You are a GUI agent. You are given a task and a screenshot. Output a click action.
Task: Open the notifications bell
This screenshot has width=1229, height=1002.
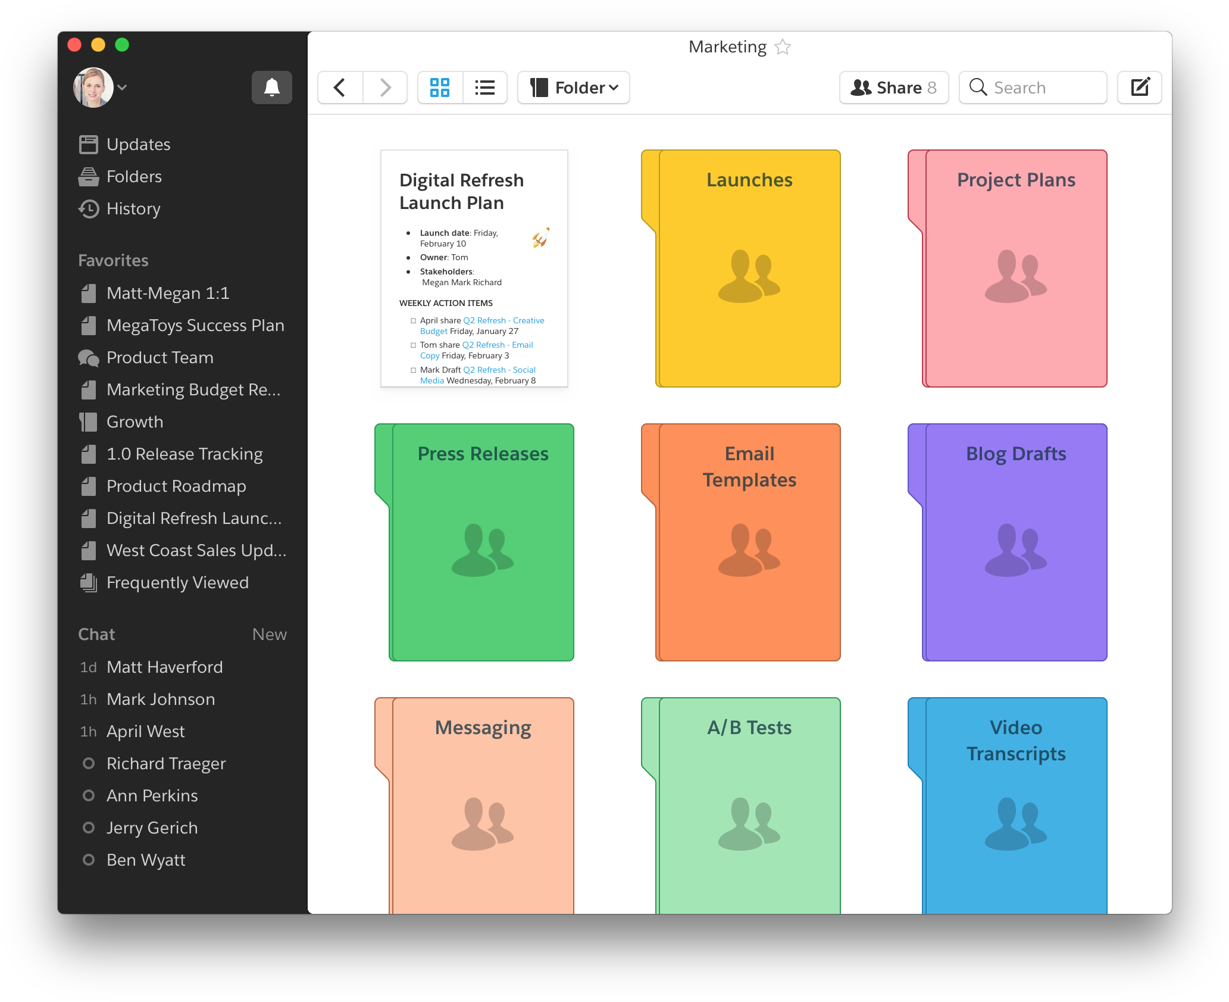pyautogui.click(x=271, y=88)
